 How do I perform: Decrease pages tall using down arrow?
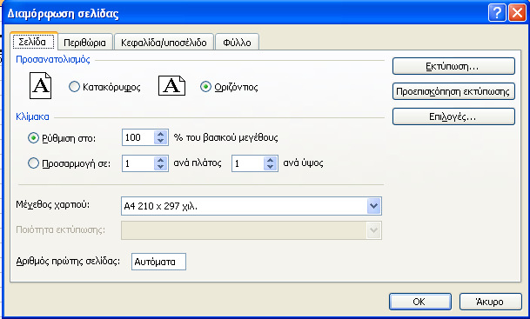click(271, 167)
